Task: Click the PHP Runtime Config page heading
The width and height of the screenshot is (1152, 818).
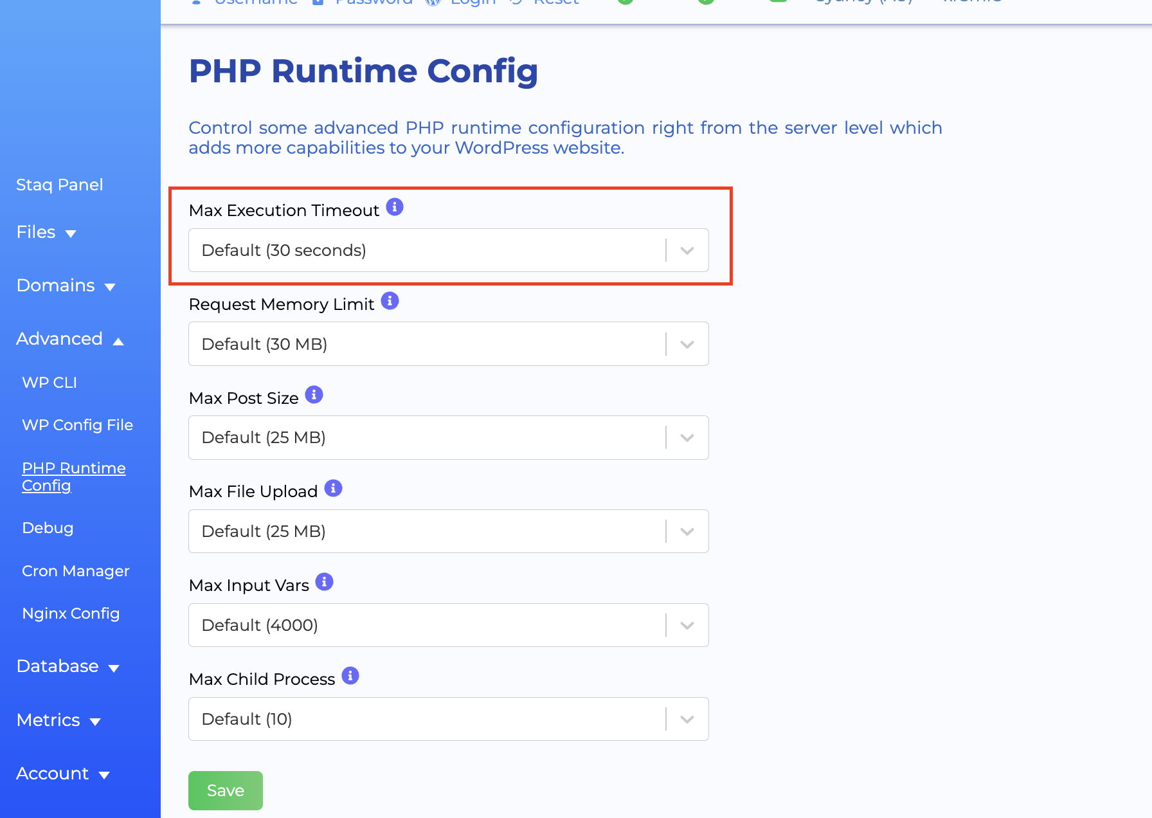Action: (363, 71)
